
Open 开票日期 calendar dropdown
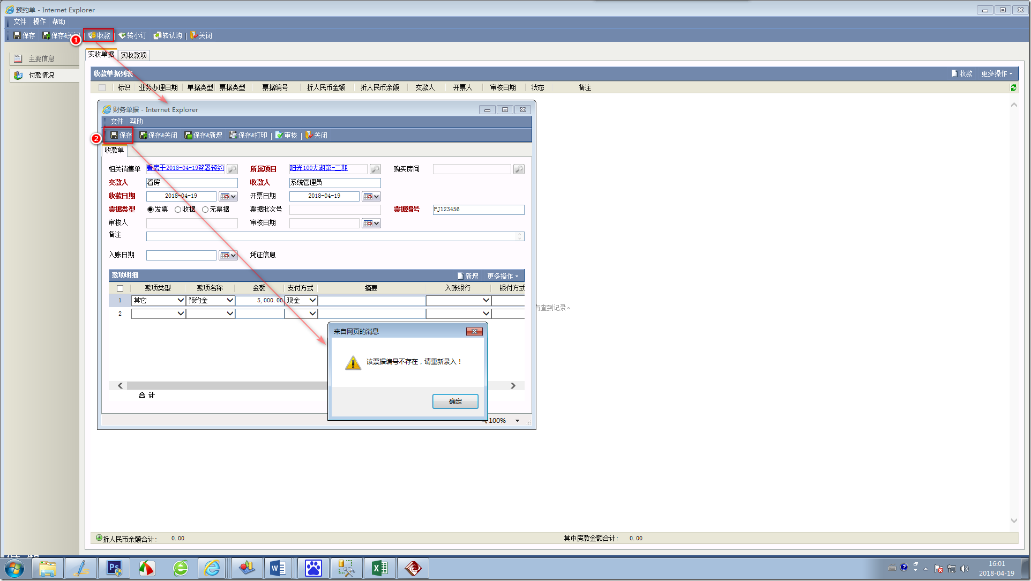pos(371,196)
